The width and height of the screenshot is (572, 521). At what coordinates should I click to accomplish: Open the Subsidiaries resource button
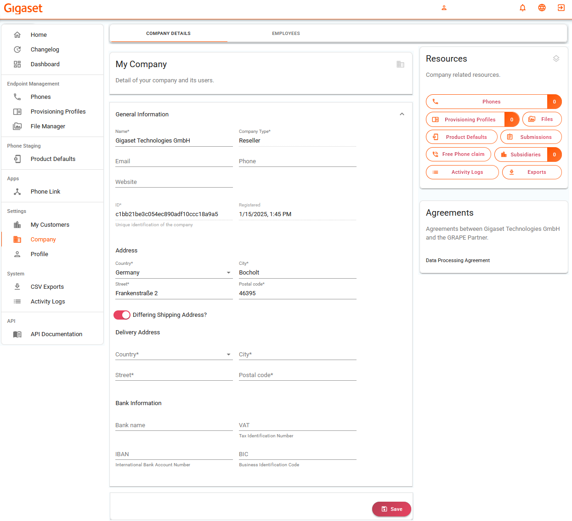[x=528, y=155]
